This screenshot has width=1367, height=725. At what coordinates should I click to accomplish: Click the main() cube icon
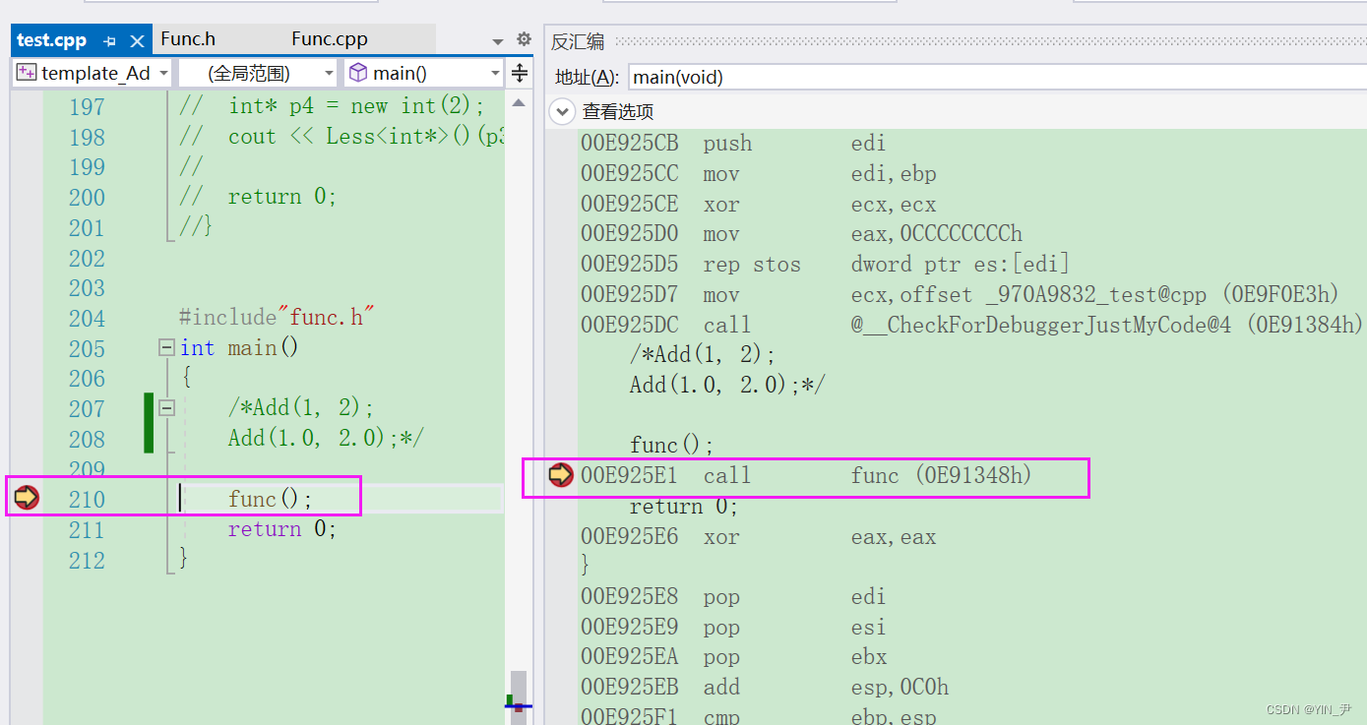click(x=358, y=73)
